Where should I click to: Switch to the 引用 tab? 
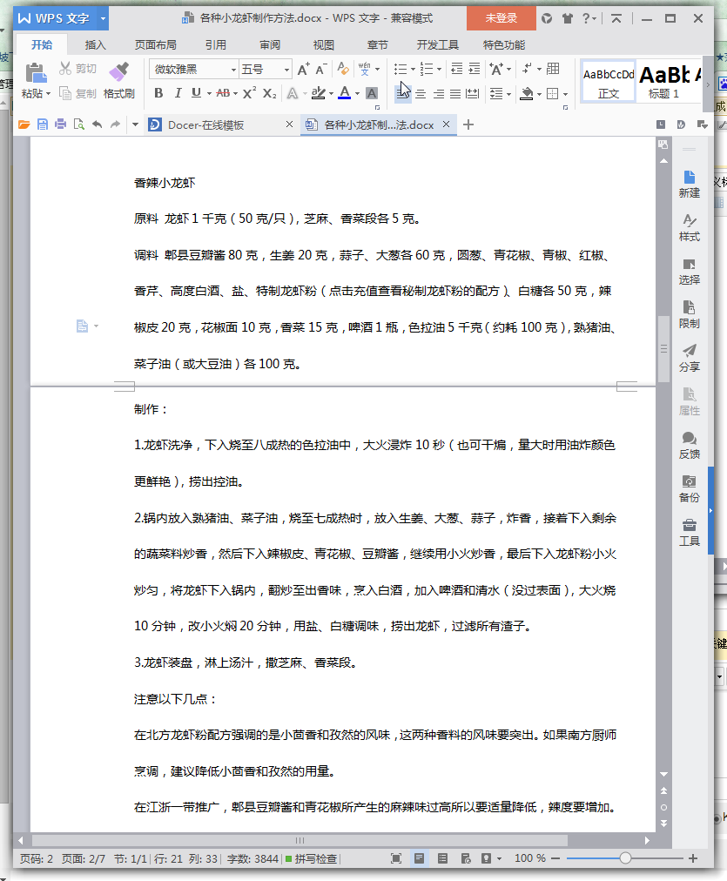216,45
